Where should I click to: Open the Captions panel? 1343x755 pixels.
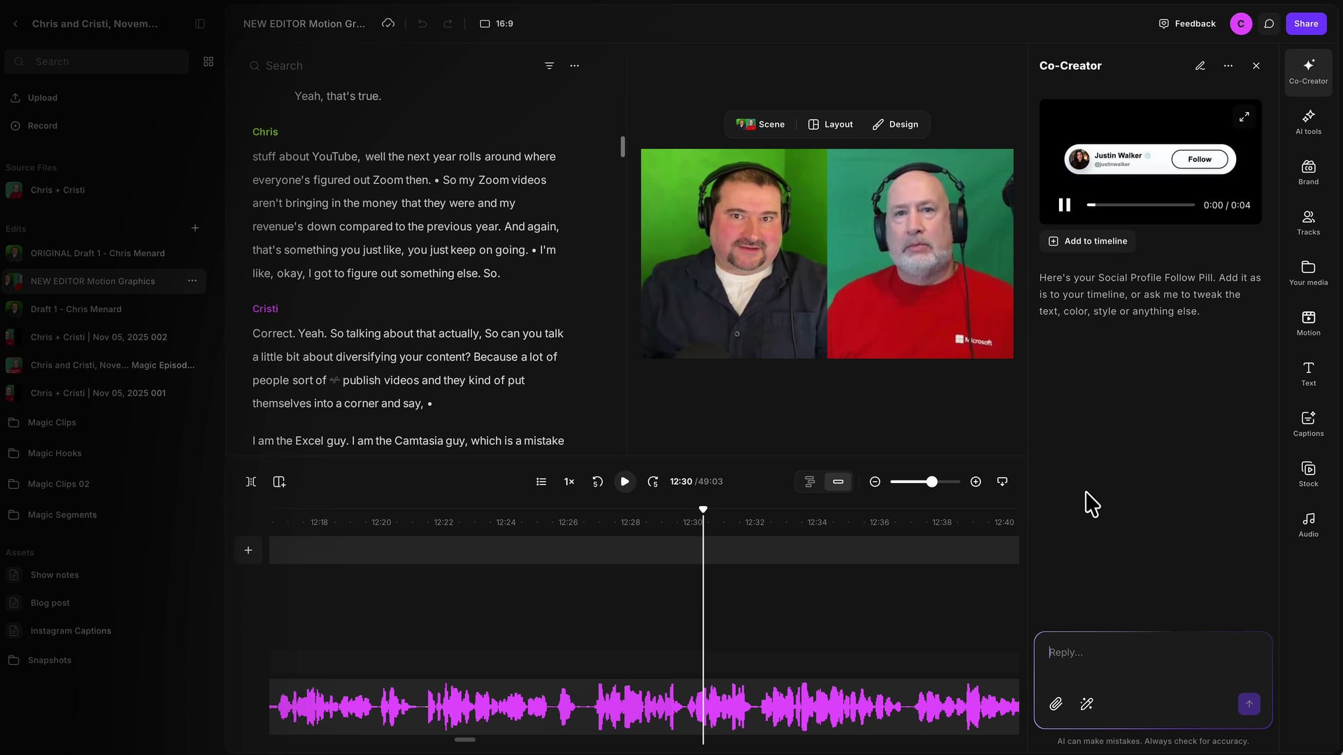click(1308, 424)
